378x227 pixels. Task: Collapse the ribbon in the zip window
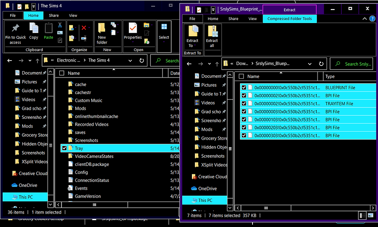[x=364, y=19]
